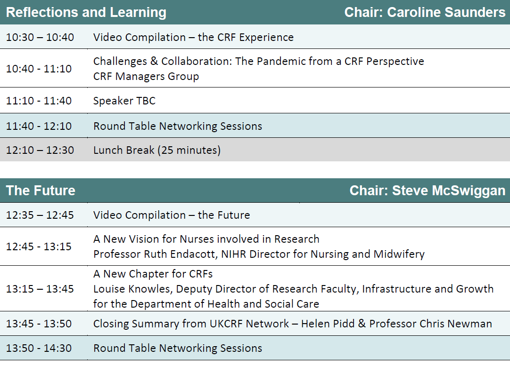510x365 pixels.
Task: Select Chair: Caroline Saunders text
Action: click(x=425, y=12)
